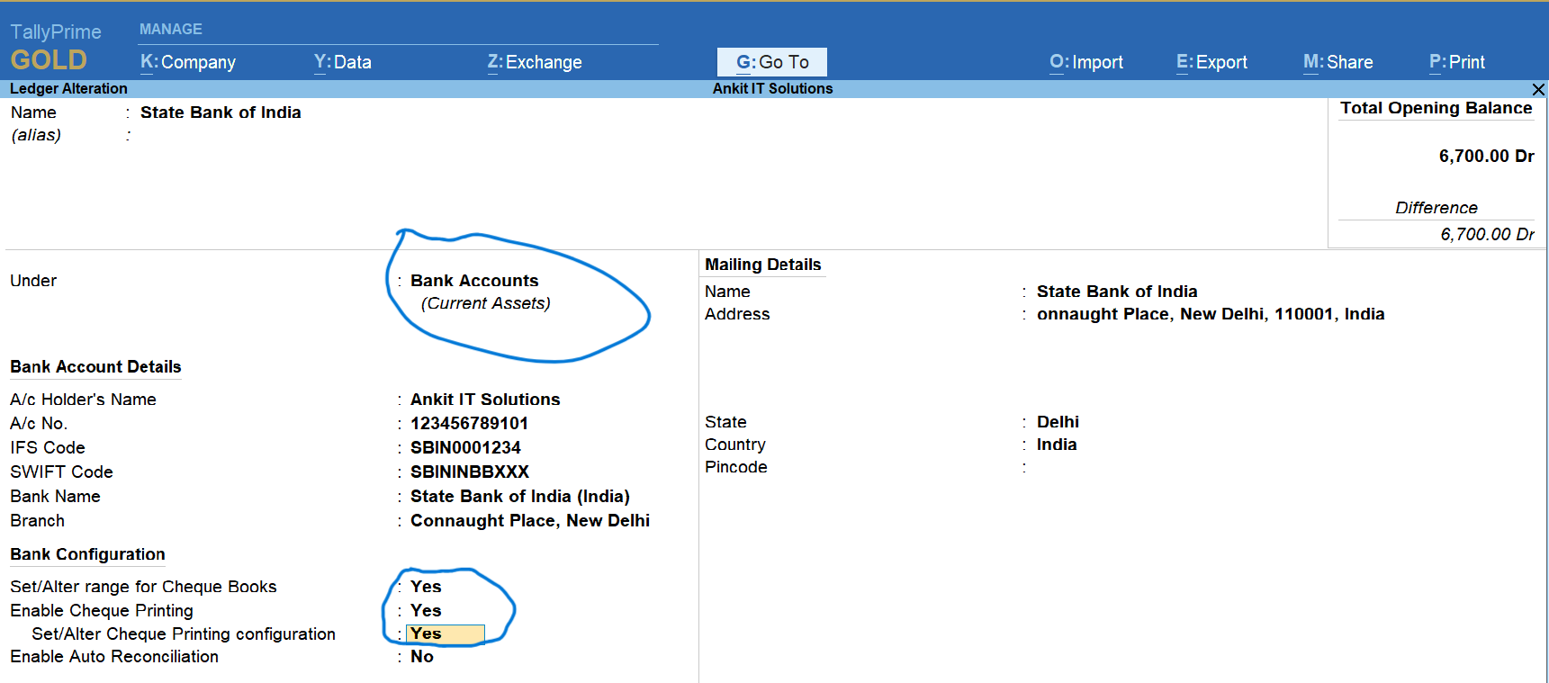
Task: Click the Enable Cheque Printing label
Action: [x=102, y=611]
